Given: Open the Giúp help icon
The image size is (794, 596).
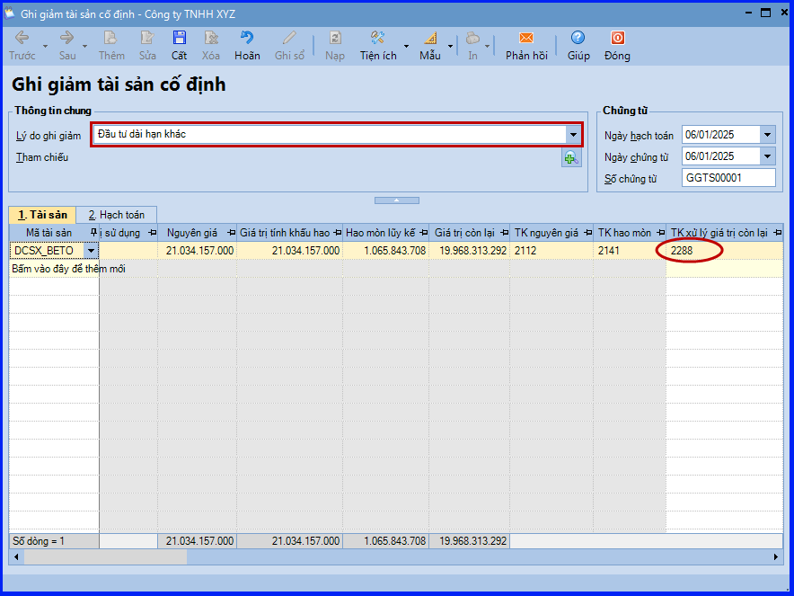Looking at the screenshot, I should click(x=578, y=39).
